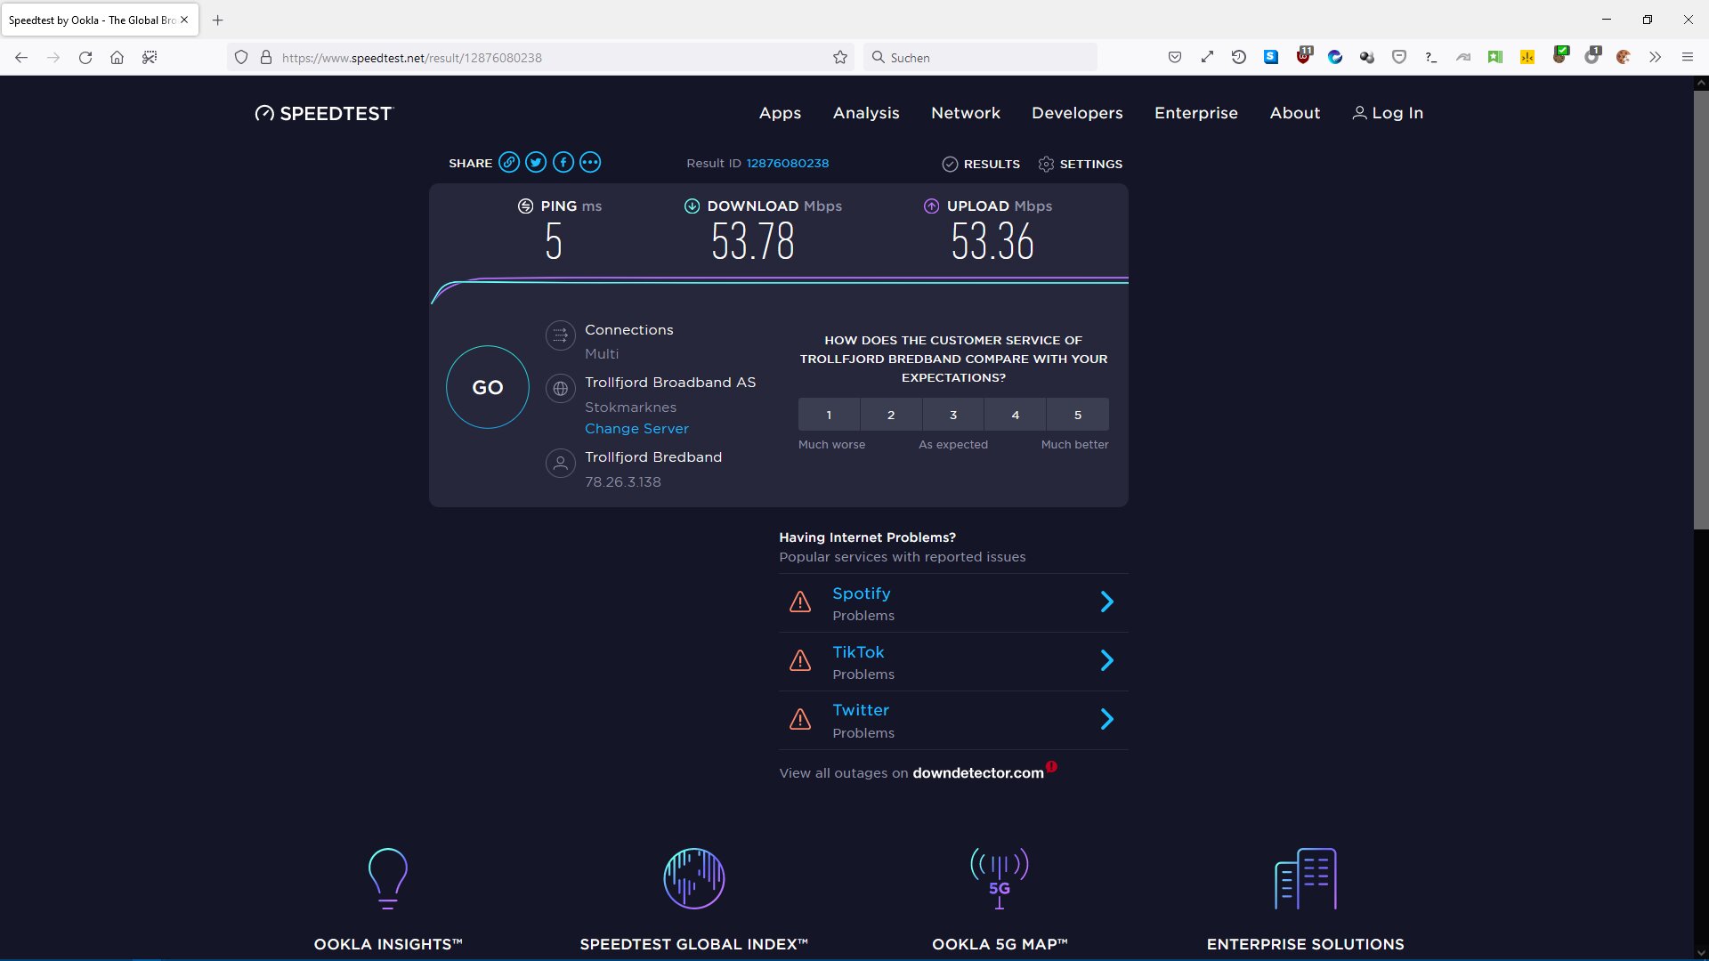The image size is (1709, 961).
Task: Rate customer service as 1
Action: 829,415
